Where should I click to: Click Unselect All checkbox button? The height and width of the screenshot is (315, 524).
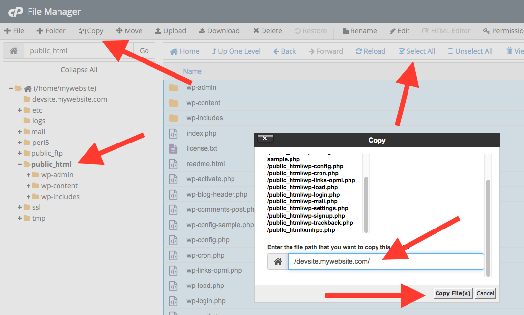pyautogui.click(x=469, y=51)
